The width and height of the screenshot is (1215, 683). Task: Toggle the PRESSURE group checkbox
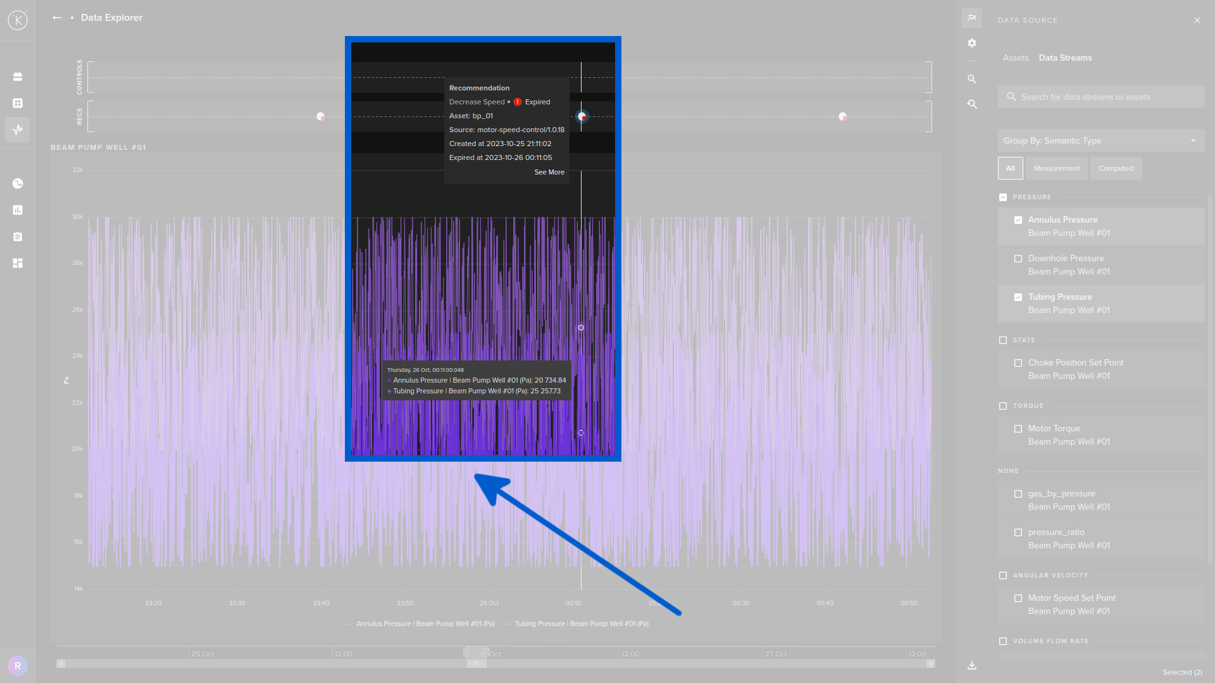tap(1003, 197)
